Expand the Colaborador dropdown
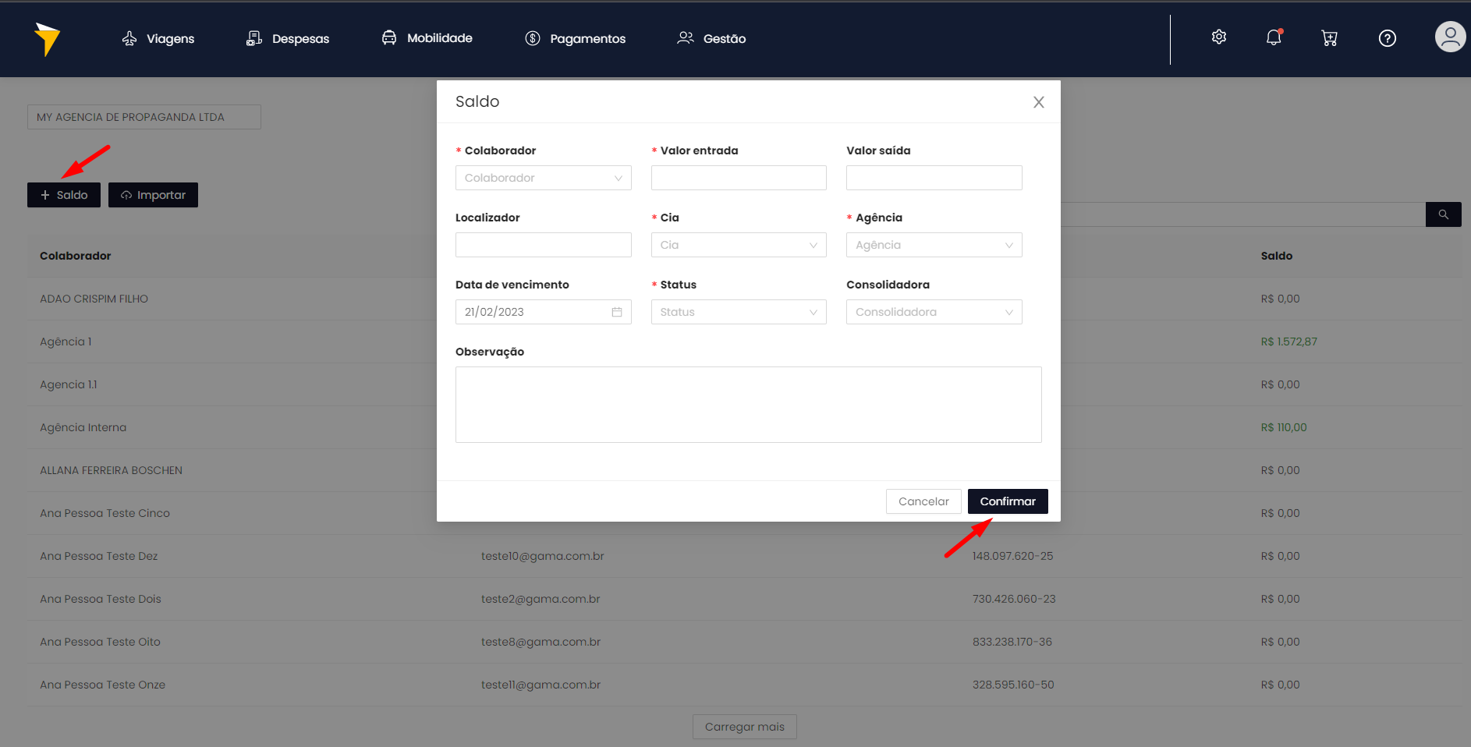 click(543, 178)
